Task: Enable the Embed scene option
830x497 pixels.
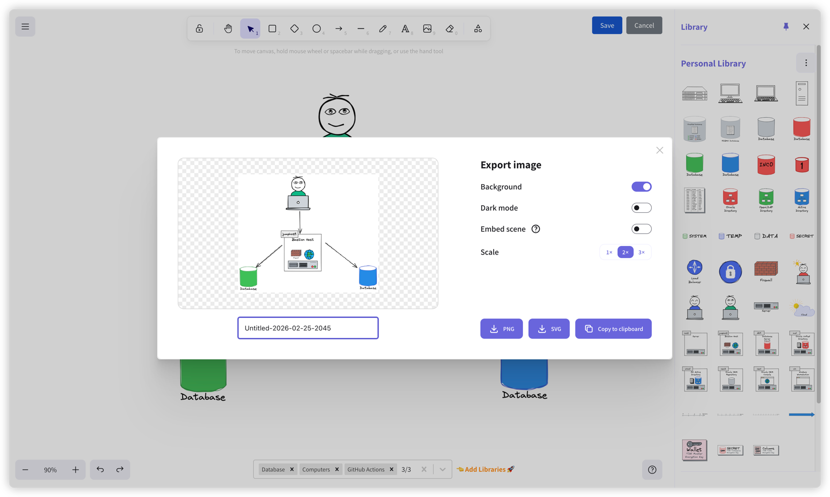Action: click(641, 228)
